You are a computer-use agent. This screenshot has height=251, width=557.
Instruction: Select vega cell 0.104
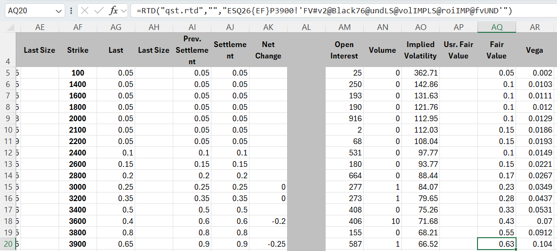(x=535, y=244)
